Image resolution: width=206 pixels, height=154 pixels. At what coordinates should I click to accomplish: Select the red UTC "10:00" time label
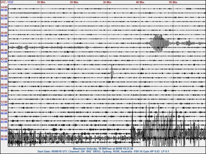(4, 93)
